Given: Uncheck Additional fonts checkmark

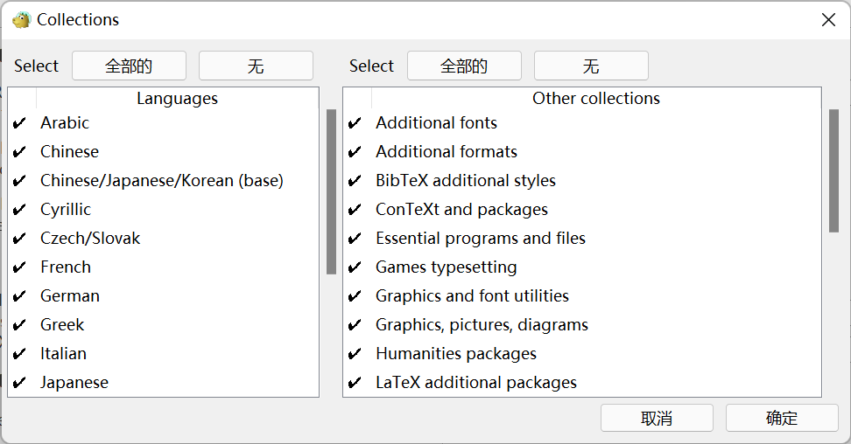Looking at the screenshot, I should coord(355,123).
